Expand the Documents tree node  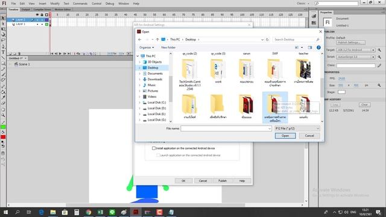139,74
